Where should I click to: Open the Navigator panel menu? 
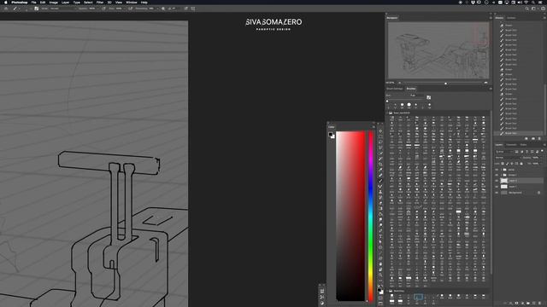[x=491, y=18]
